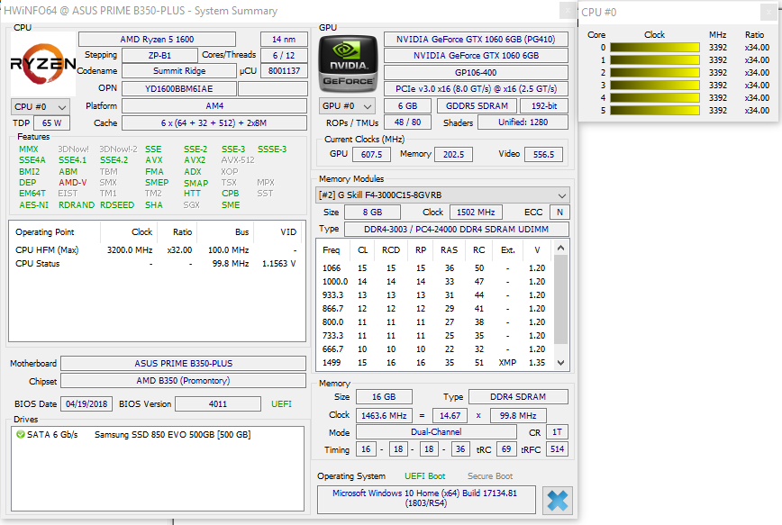The width and height of the screenshot is (782, 525).
Task: Click the DDR4-3003 / PC4-24000 type field
Action: coord(457,230)
